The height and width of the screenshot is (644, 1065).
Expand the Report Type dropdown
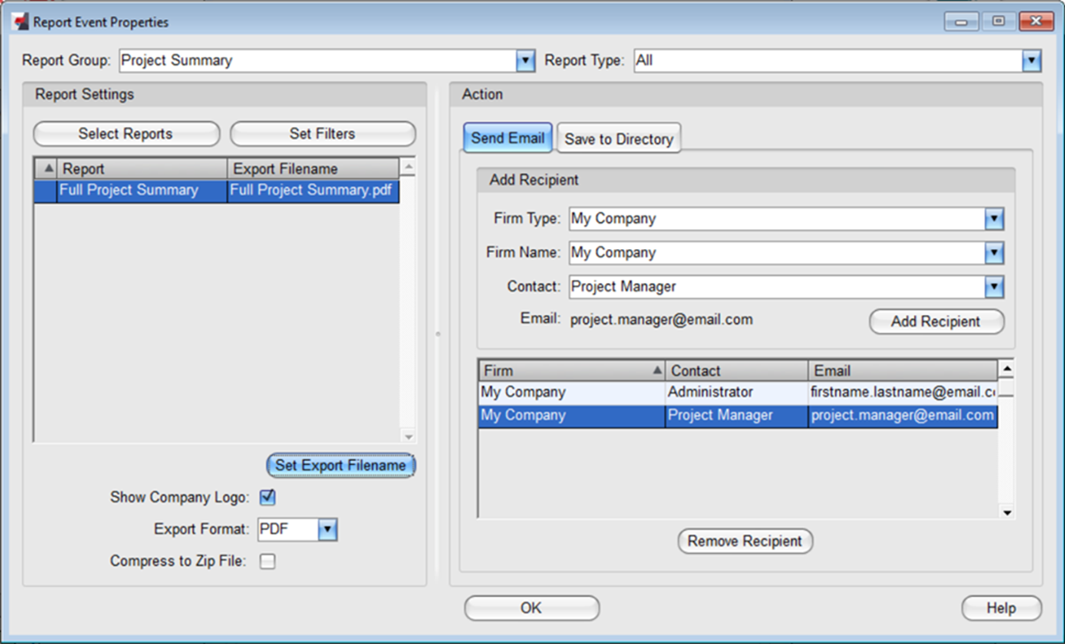[1031, 60]
